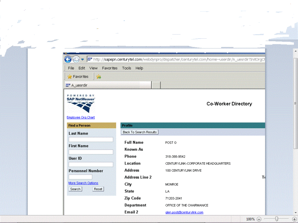Open the recent pages dropdown arrow
298x223 pixels.
[x=82, y=59]
